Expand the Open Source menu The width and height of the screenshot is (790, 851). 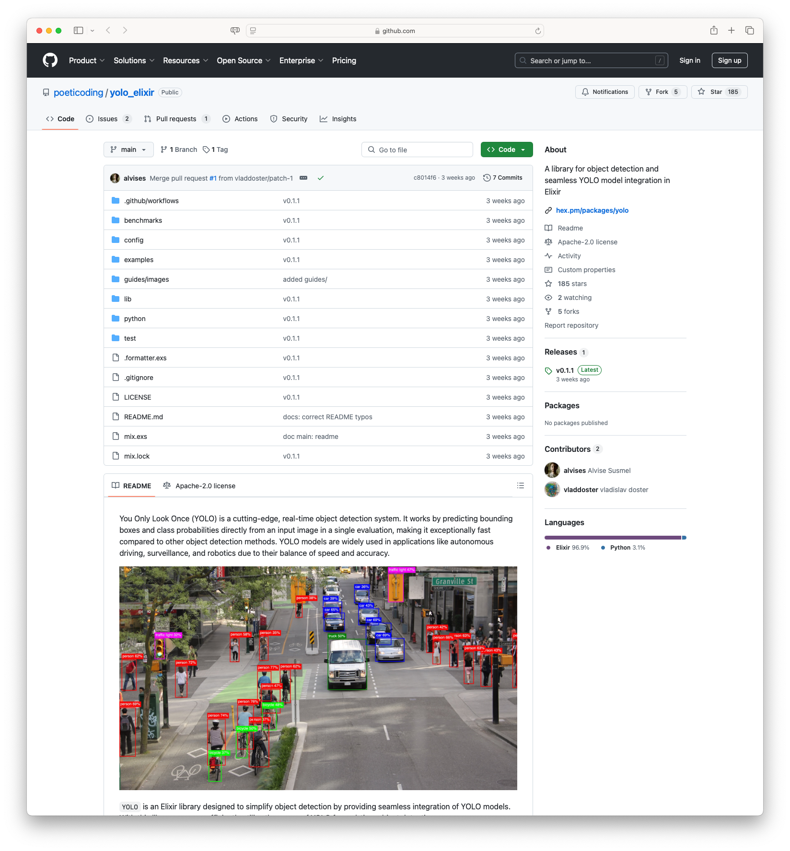pos(244,60)
